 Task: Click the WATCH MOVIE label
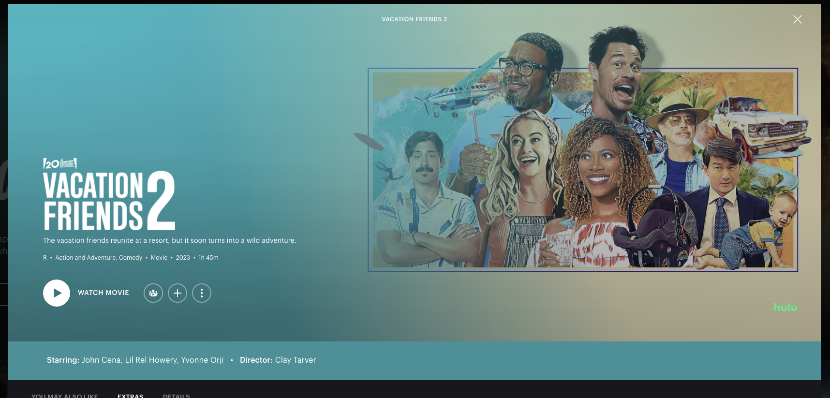[x=104, y=293]
